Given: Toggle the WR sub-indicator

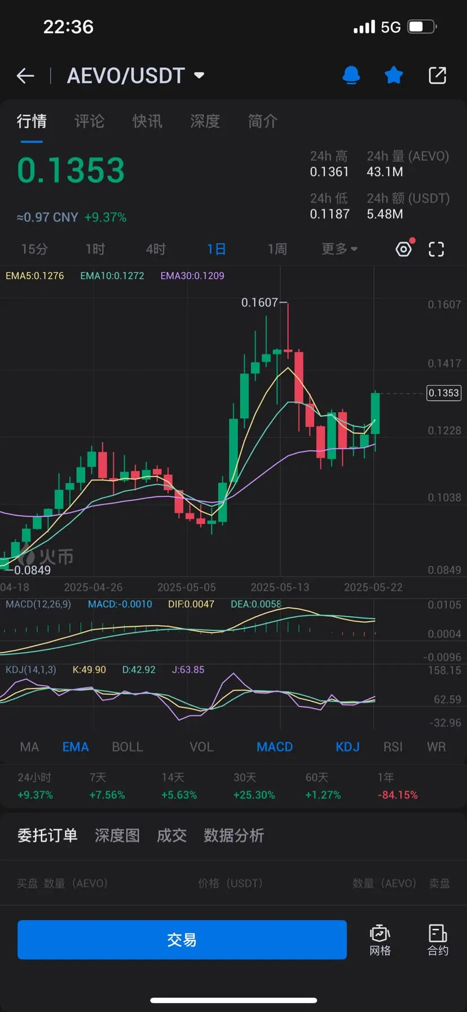Looking at the screenshot, I should click(437, 747).
